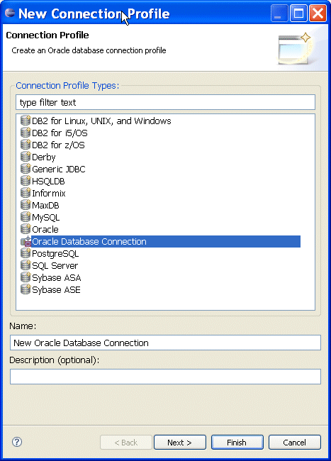Click the DB2 for i5/OS database icon
Screen dimensions: 331x461
(26, 133)
